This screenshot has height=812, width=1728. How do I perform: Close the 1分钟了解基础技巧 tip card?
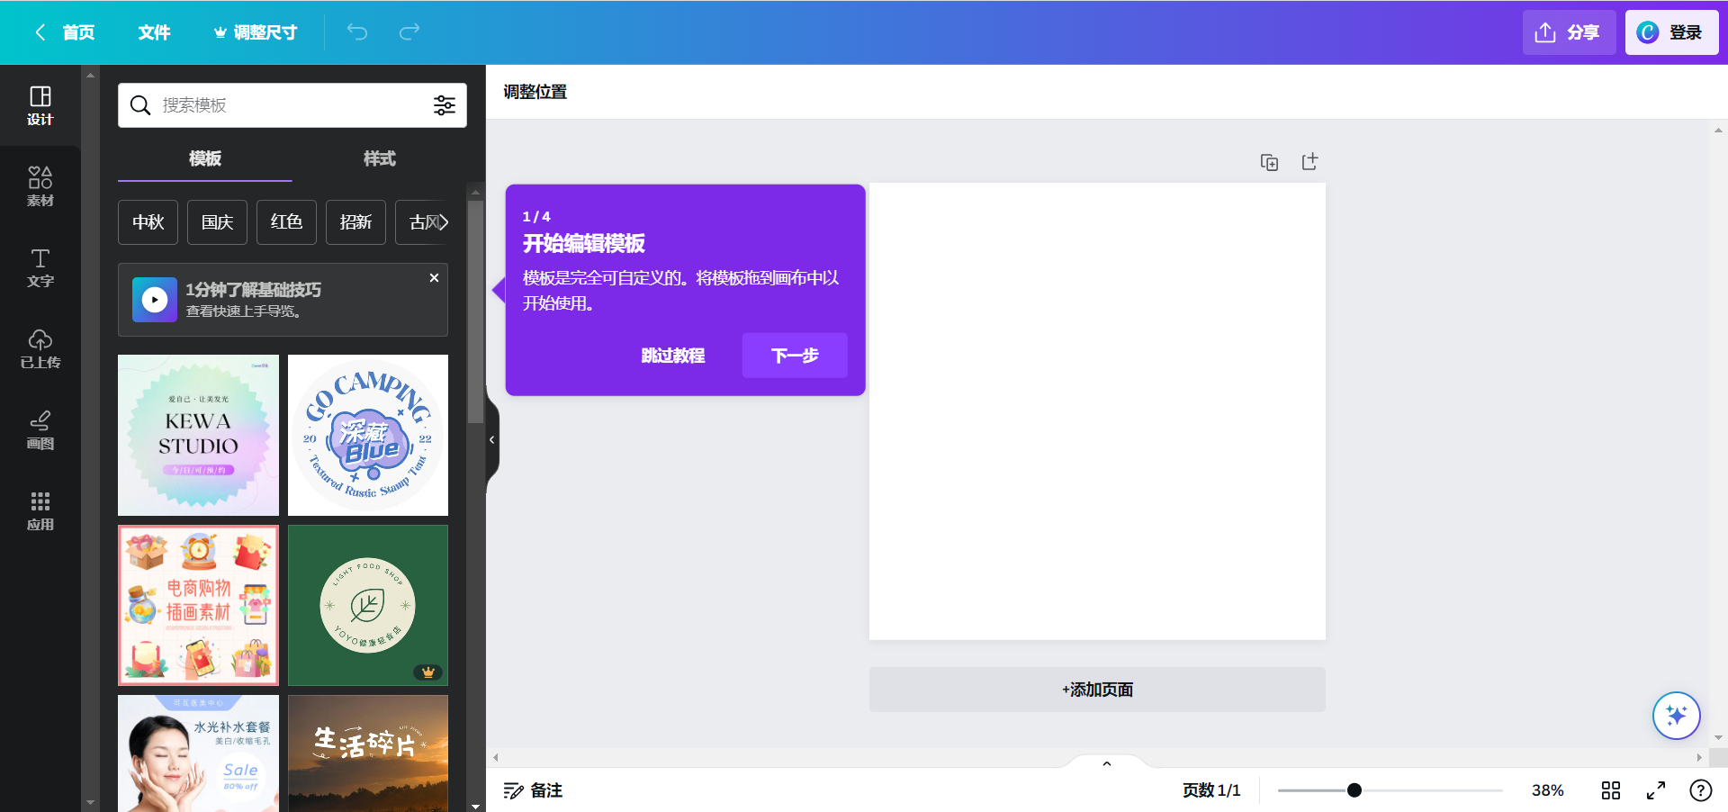point(434,278)
